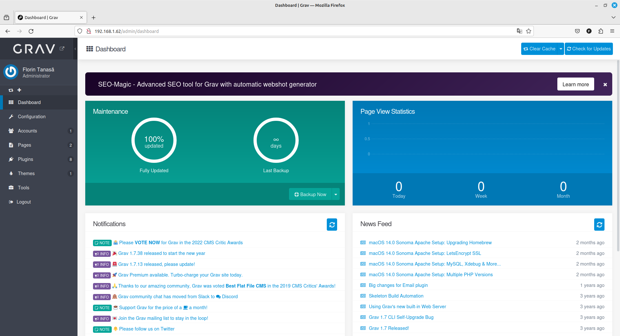The image size is (620, 336).
Task: Click Logout in sidebar
Action: click(x=39, y=202)
